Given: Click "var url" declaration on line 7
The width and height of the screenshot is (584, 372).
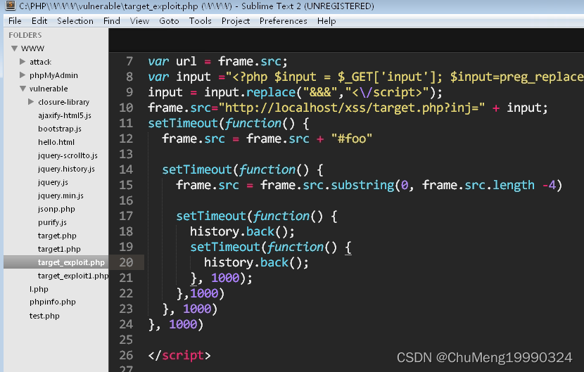Looking at the screenshot, I should pos(172,61).
